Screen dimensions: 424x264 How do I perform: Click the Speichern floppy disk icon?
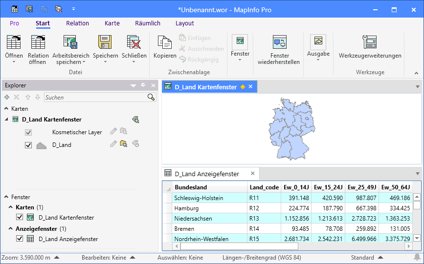tap(105, 42)
